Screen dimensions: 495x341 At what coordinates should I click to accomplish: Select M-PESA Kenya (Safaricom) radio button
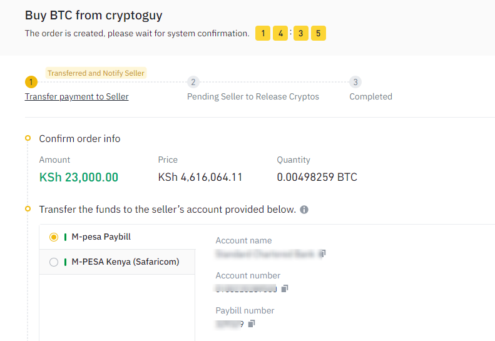point(54,262)
